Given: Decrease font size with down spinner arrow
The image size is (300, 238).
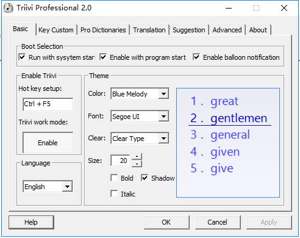Looking at the screenshot, I should [137, 164].
